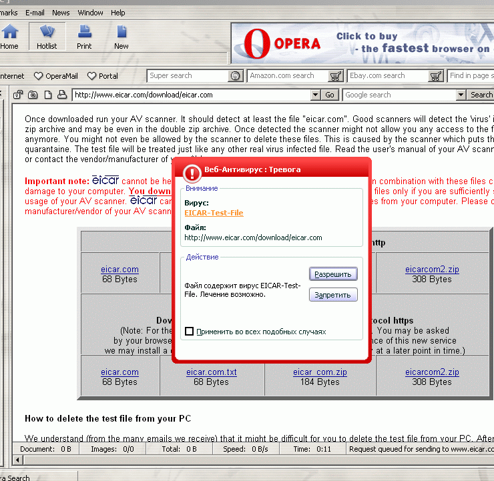Click the document mode icon in address bar
This screenshot has width=494, height=481.
(48, 95)
